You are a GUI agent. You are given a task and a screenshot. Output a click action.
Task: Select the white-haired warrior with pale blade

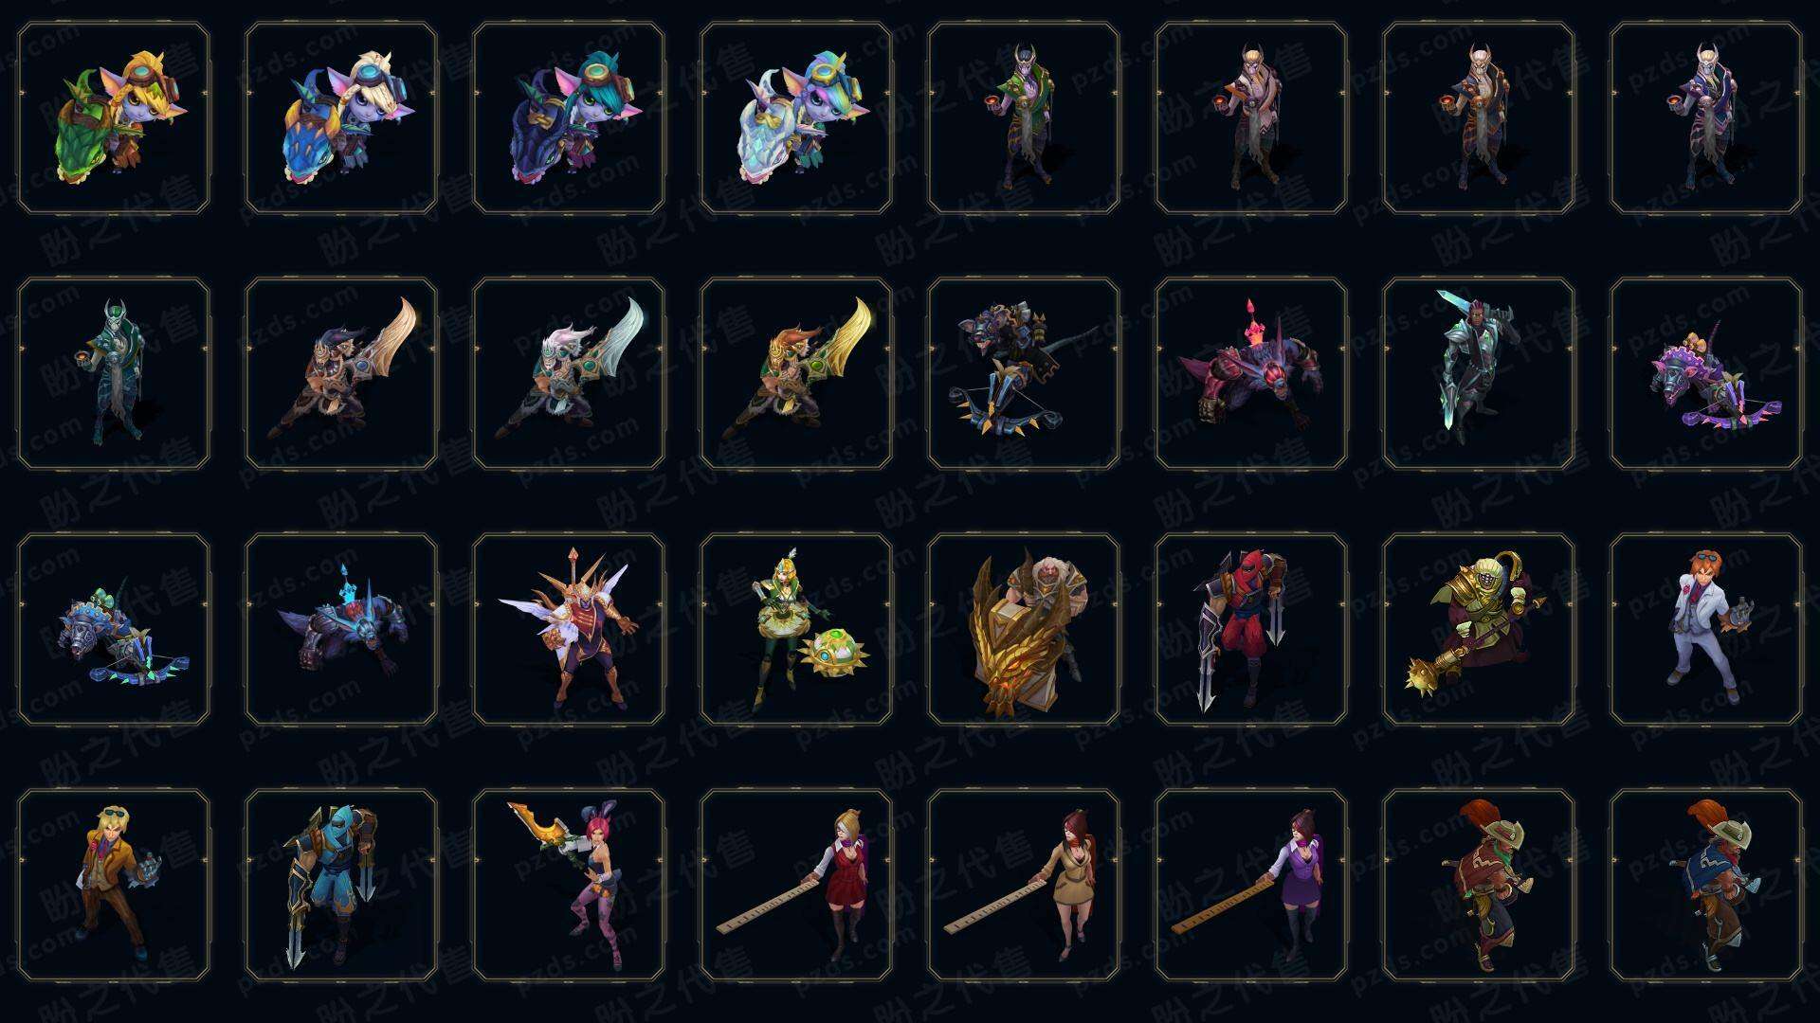569,374
